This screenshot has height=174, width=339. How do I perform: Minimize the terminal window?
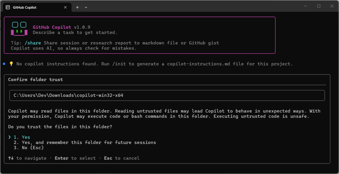pos(305,6)
